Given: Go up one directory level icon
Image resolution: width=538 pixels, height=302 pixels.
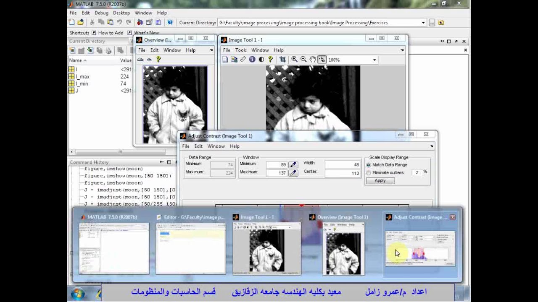Looking at the screenshot, I should pos(441,23).
